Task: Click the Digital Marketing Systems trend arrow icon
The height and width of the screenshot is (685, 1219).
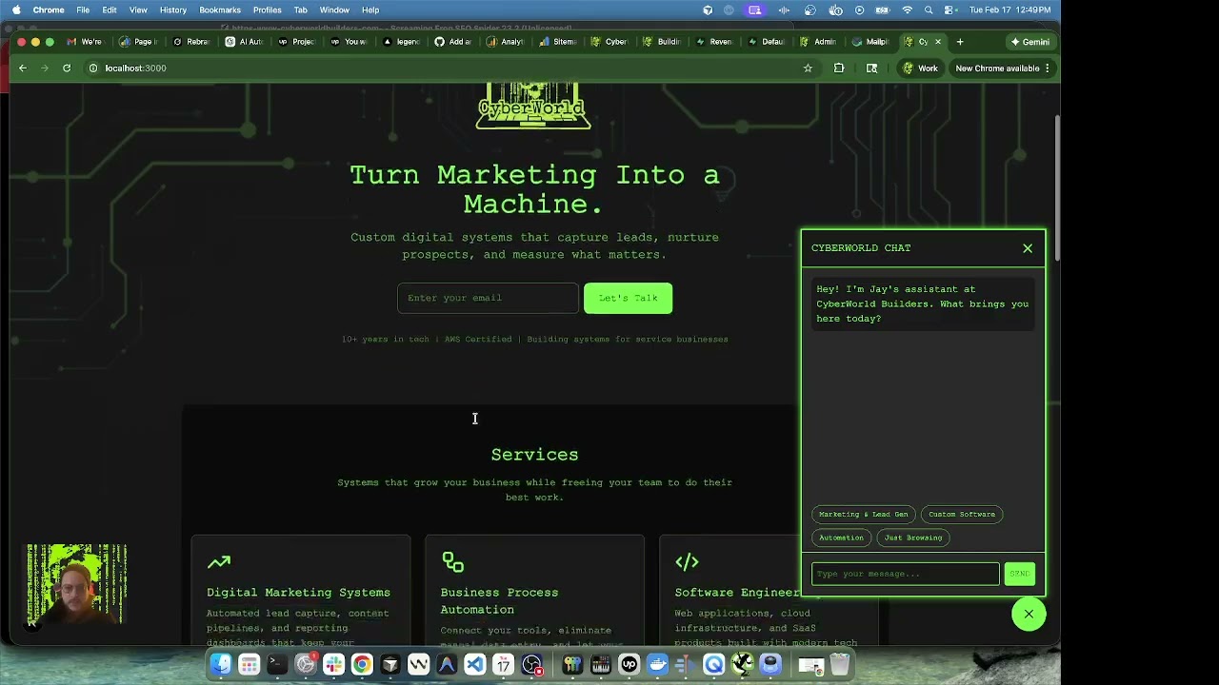Action: pyautogui.click(x=218, y=562)
